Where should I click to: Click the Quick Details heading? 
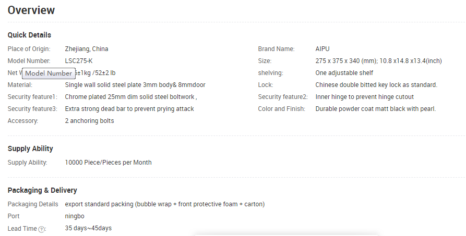click(29, 35)
